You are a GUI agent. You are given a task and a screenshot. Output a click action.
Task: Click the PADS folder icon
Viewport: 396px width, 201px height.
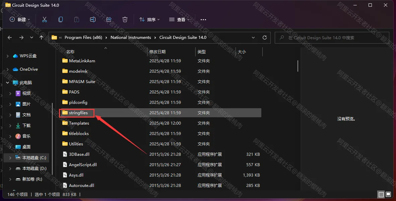point(65,92)
